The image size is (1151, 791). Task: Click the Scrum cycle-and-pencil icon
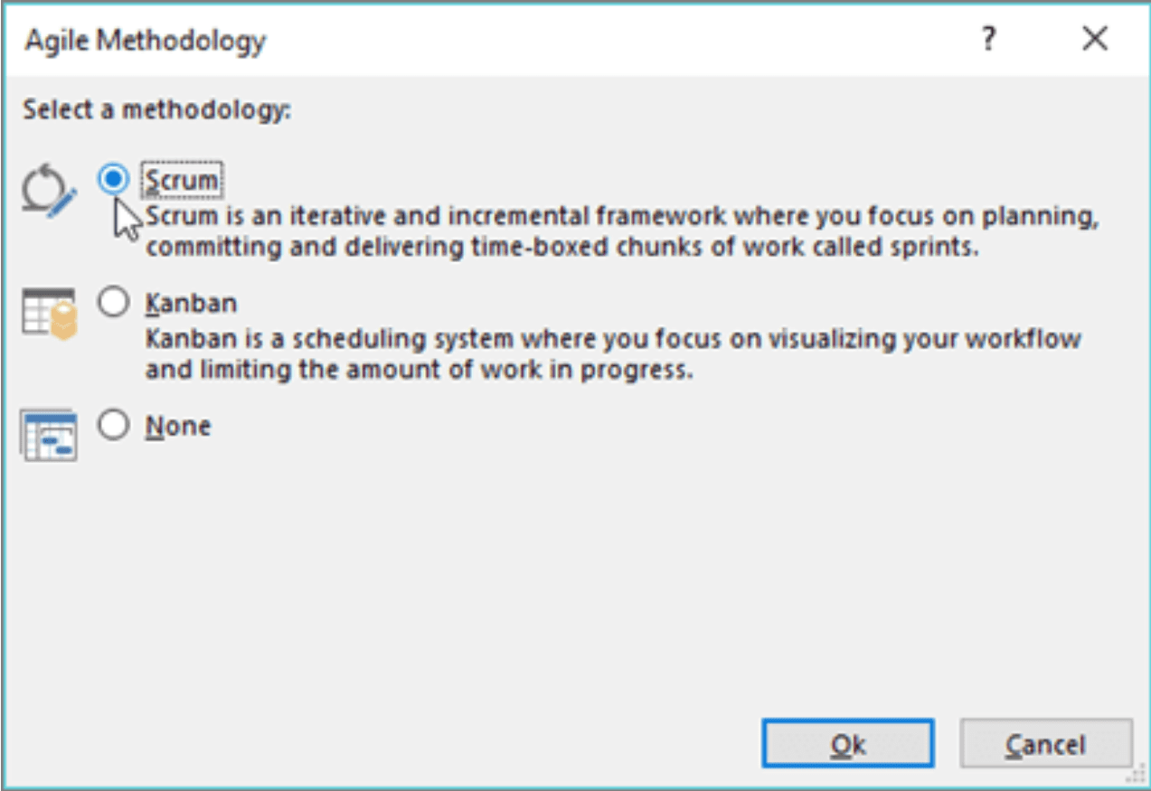click(49, 191)
